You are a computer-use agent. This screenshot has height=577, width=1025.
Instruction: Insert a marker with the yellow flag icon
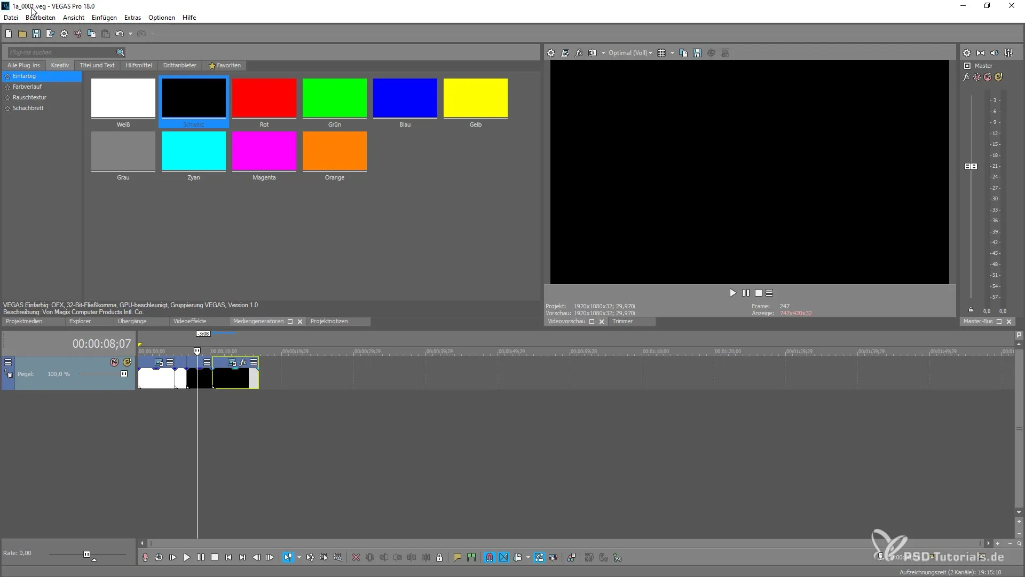tap(457, 557)
